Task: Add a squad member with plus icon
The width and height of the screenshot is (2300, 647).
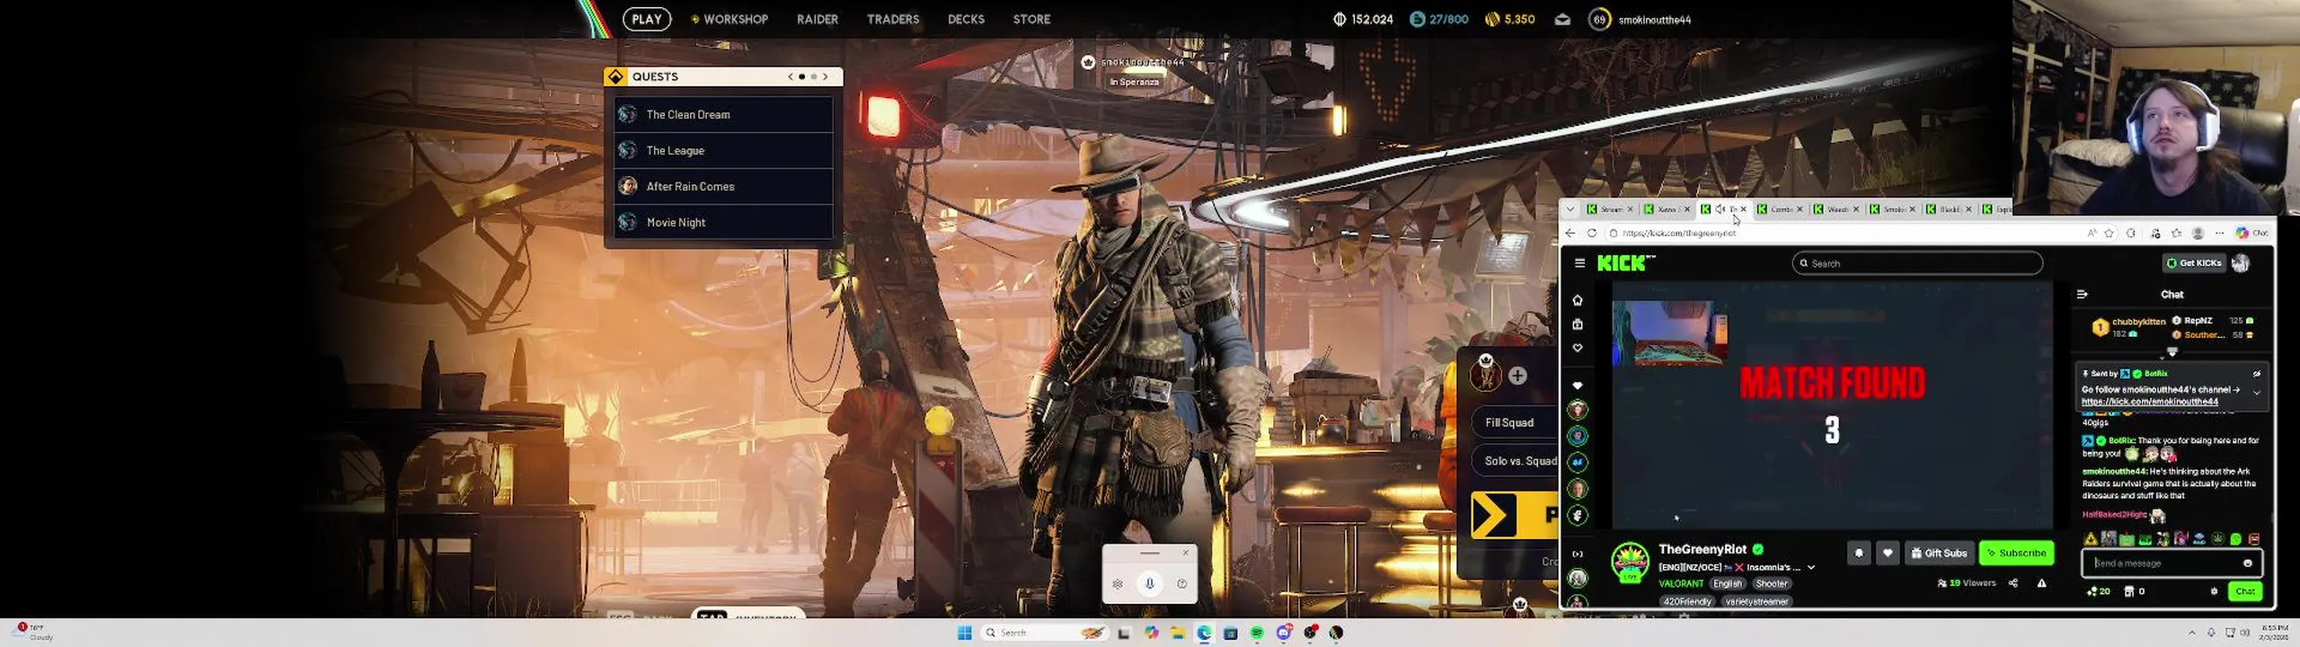Action: pos(1517,376)
